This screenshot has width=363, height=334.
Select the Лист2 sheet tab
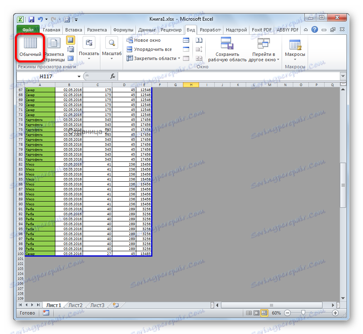pyautogui.click(x=75, y=305)
